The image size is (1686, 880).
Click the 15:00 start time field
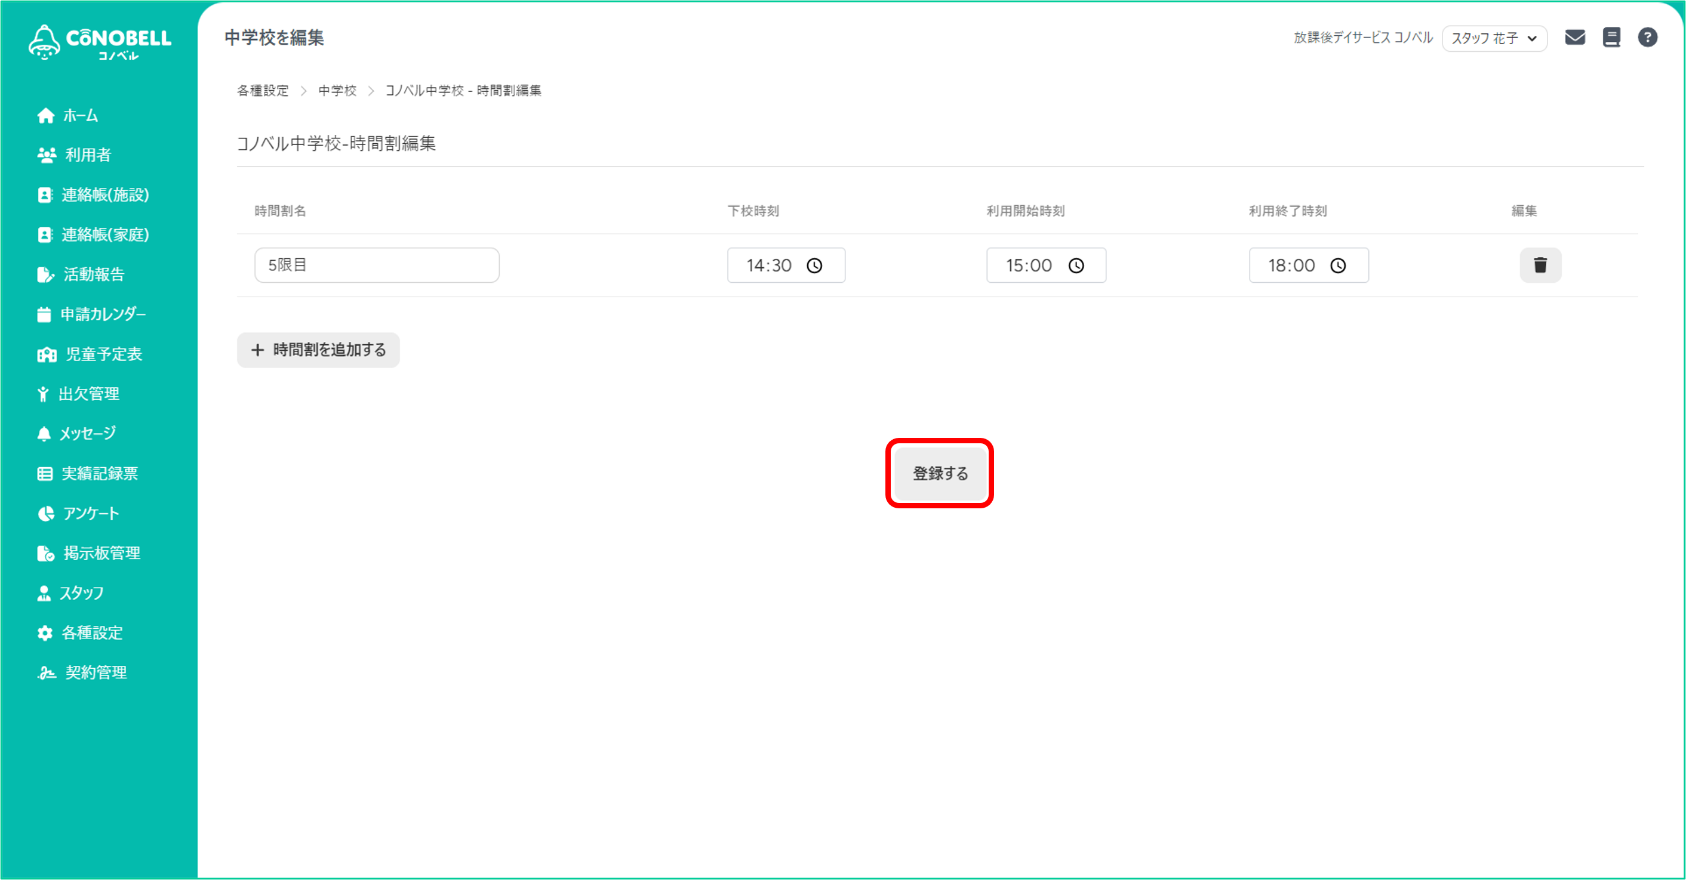pos(1046,265)
